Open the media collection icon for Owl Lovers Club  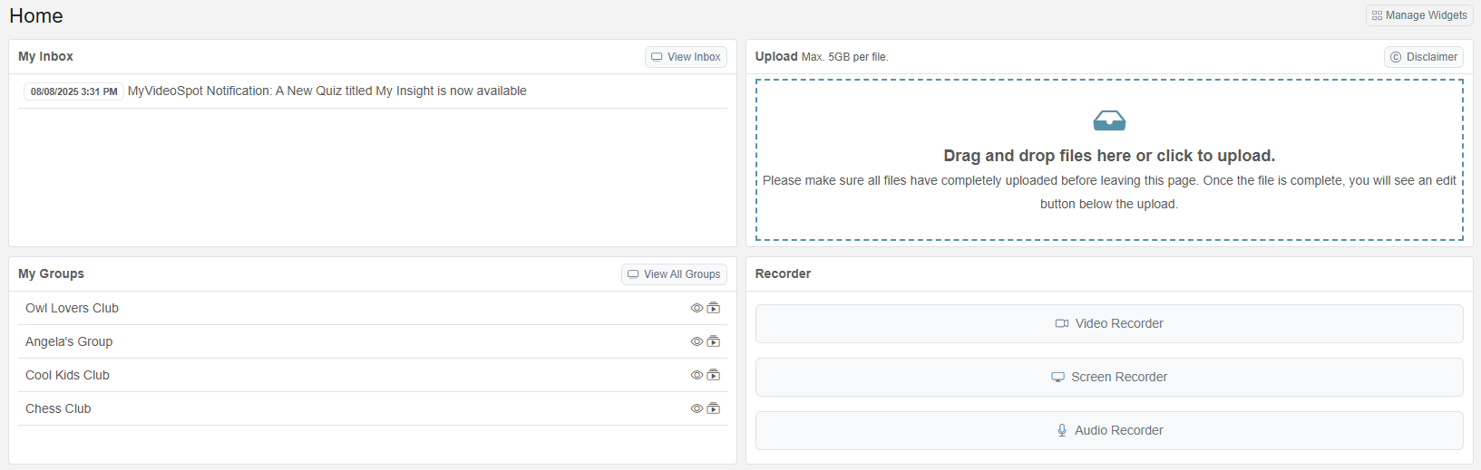click(x=714, y=308)
